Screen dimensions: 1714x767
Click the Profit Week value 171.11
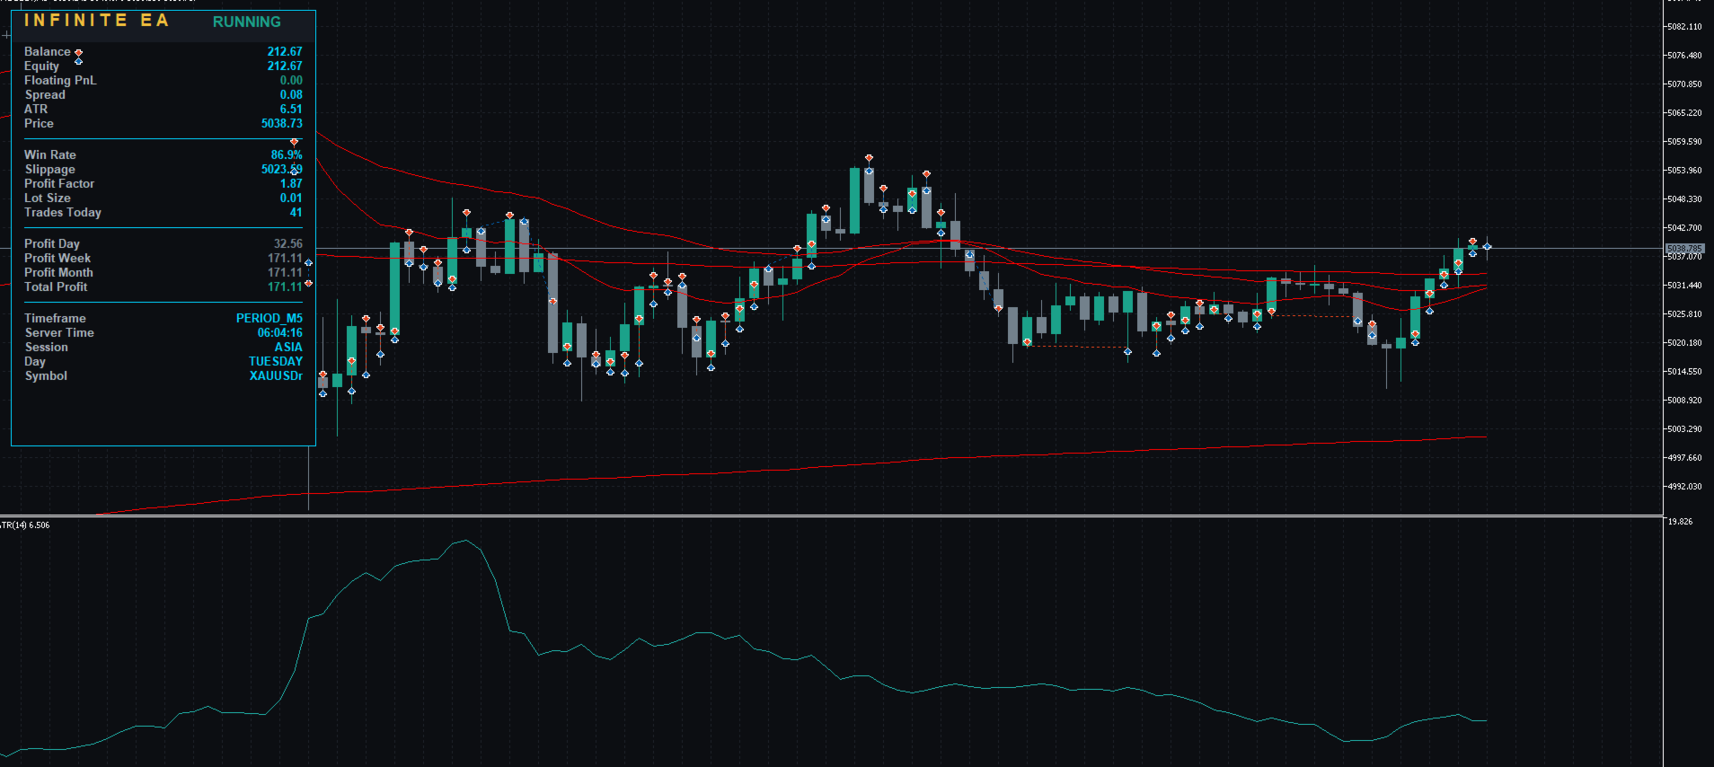(285, 259)
